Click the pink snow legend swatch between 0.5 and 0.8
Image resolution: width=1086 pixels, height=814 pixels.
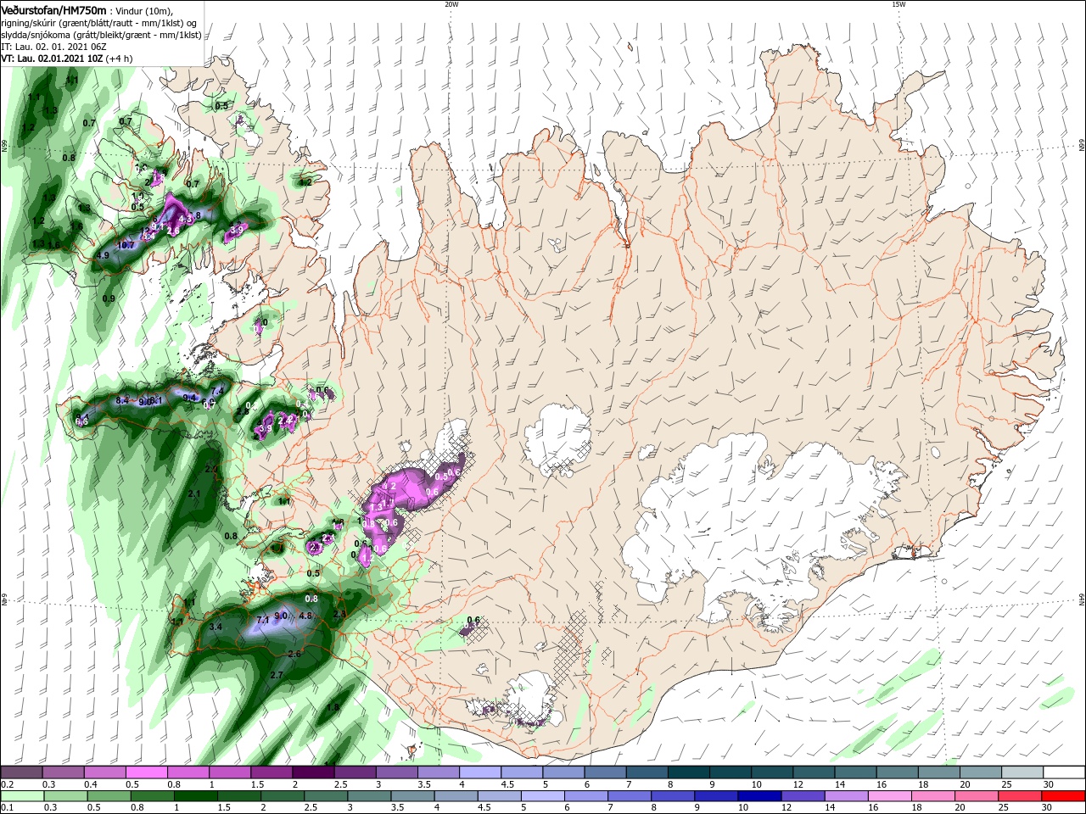click(146, 772)
